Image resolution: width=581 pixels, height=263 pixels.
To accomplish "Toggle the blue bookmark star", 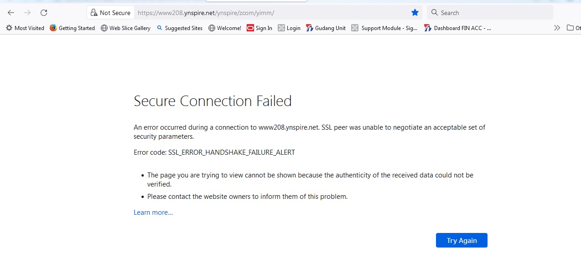I will 415,13.
